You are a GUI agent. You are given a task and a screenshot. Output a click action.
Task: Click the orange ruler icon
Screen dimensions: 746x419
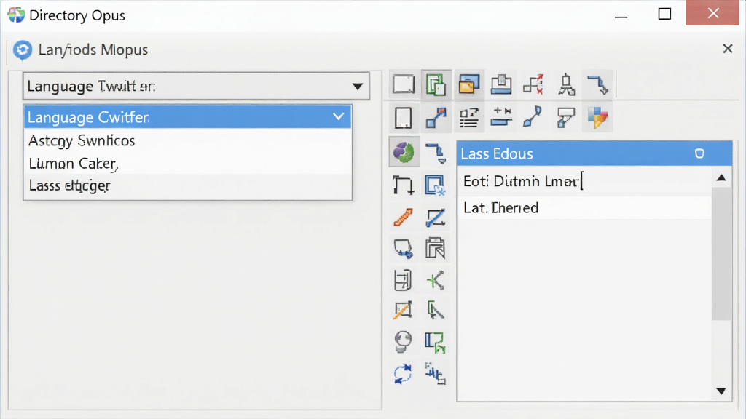tap(404, 217)
